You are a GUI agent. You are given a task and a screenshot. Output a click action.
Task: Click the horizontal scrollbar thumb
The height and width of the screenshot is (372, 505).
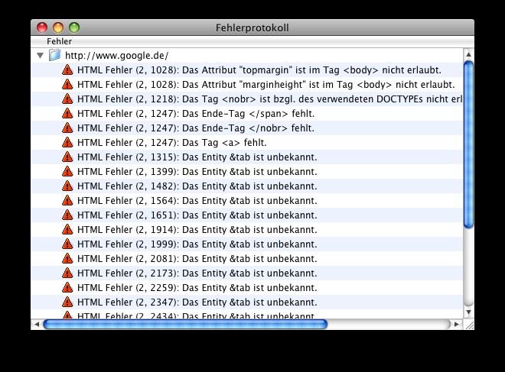pos(185,325)
